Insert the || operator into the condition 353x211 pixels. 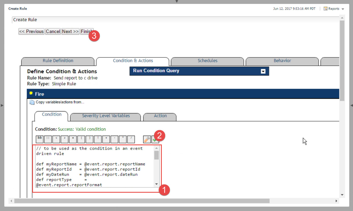[48, 139]
